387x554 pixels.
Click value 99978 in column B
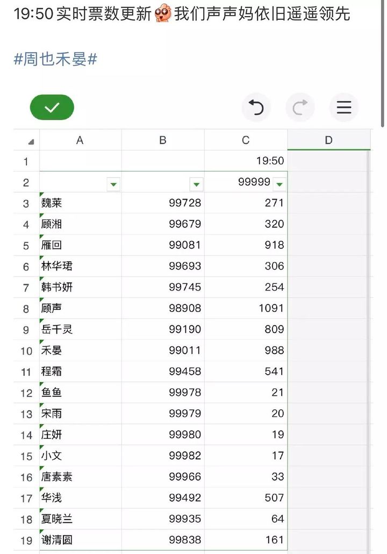[185, 393]
